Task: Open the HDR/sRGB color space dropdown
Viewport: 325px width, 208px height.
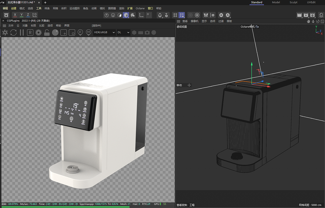Action: pos(104,33)
